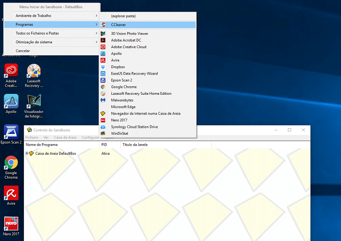Expand Todos os Ficheiros e Pastas arrow
The width and height of the screenshot is (341, 241).
click(x=96, y=33)
